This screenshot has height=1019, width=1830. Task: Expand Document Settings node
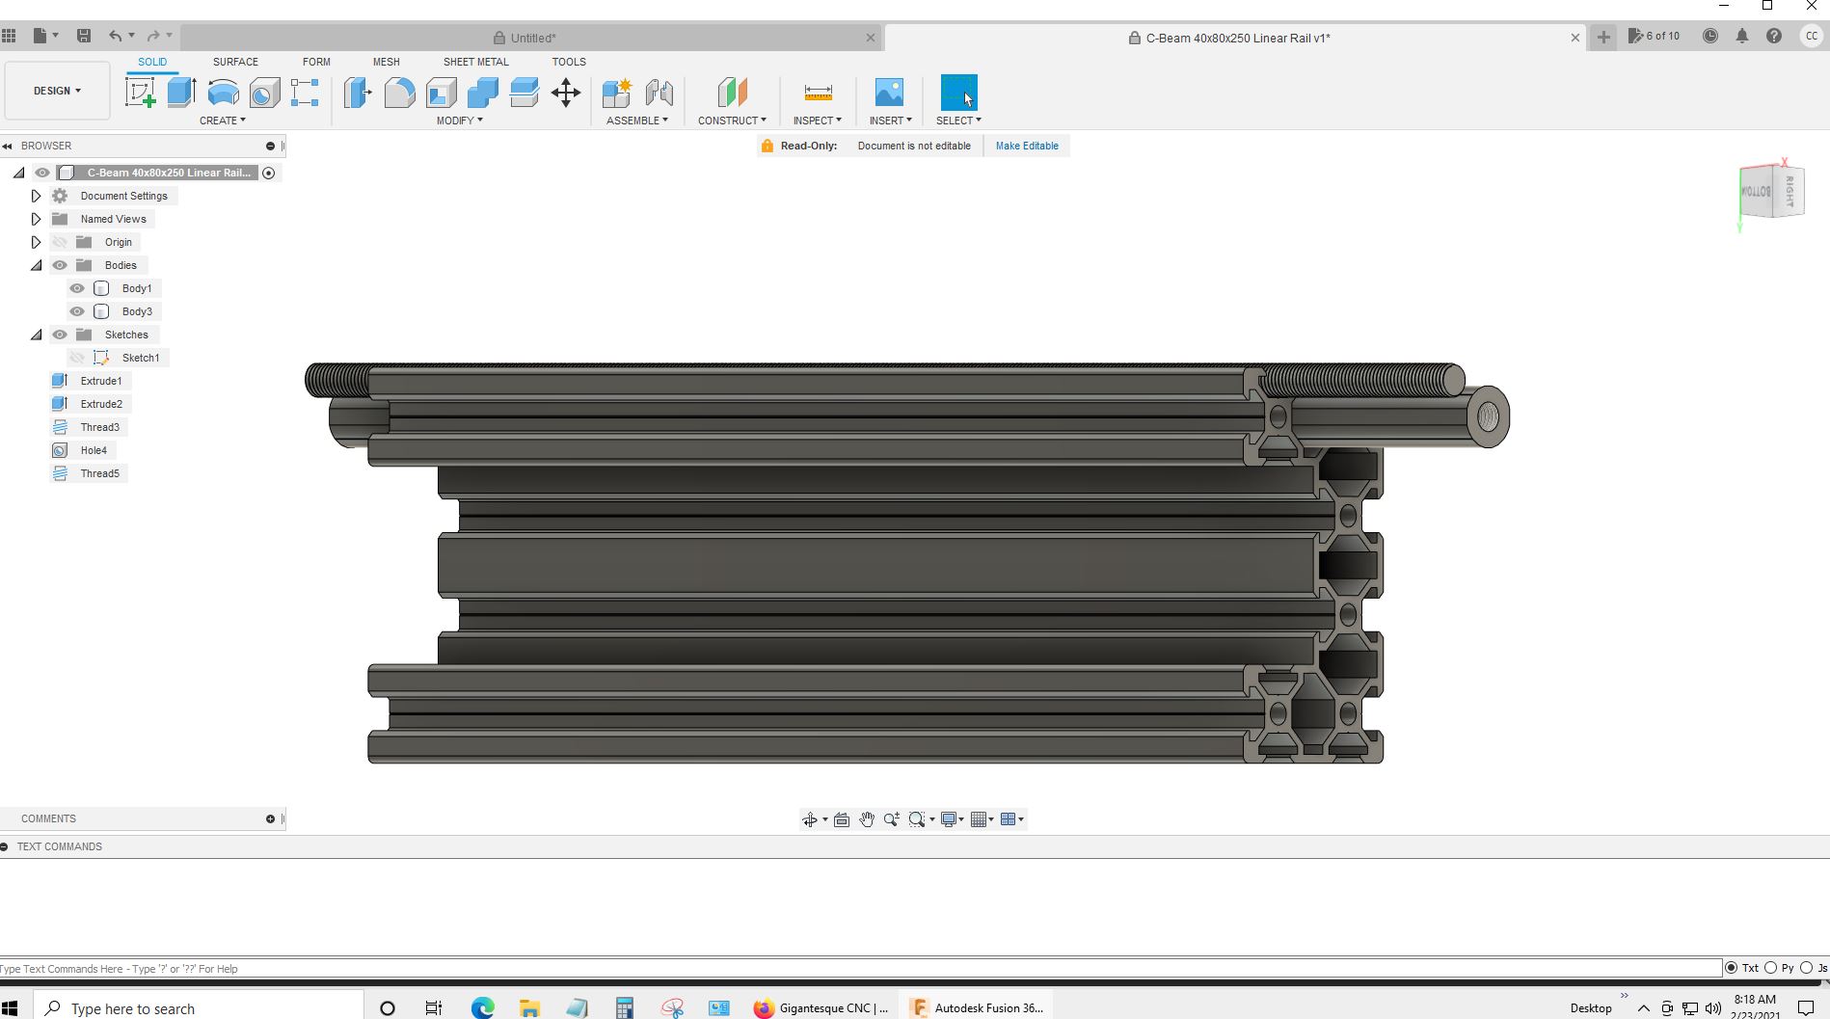36,196
